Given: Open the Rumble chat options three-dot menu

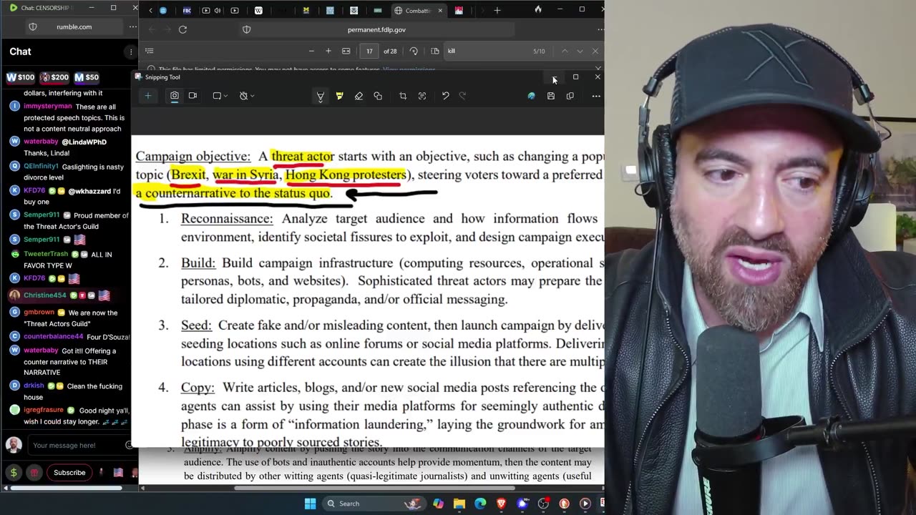Looking at the screenshot, I should click(x=130, y=51).
